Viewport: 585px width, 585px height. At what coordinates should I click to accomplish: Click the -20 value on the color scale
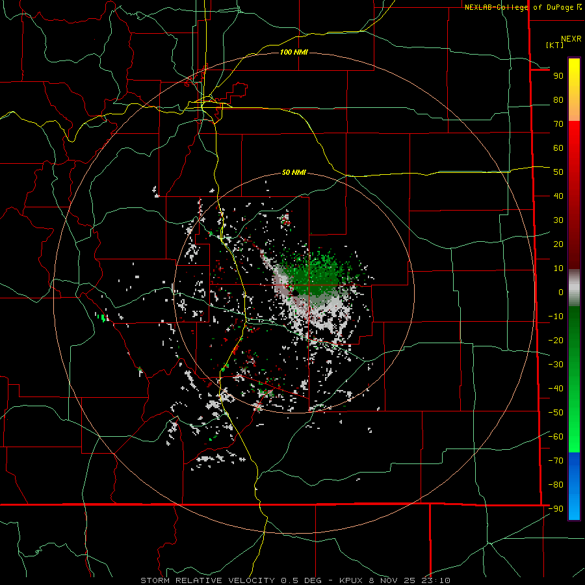click(x=556, y=341)
